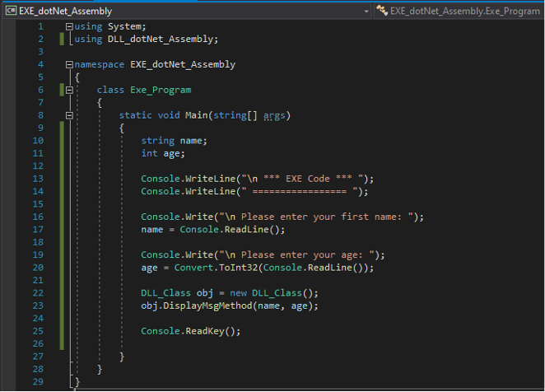
Task: Click 'obj' variable declaration on line 22
Action: (205, 293)
